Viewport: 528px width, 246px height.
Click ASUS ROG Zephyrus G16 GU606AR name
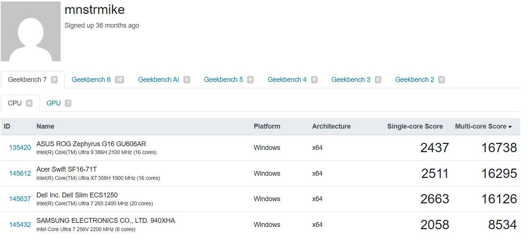pyautogui.click(x=91, y=144)
